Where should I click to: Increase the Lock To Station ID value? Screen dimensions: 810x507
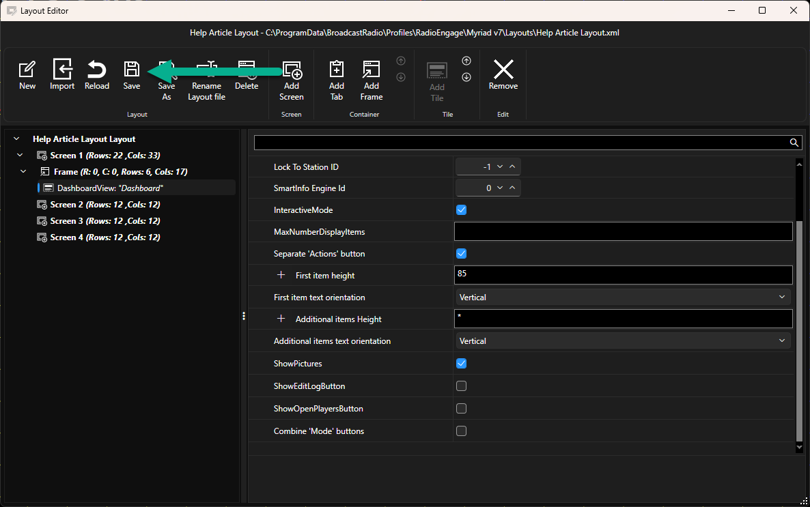click(x=512, y=166)
